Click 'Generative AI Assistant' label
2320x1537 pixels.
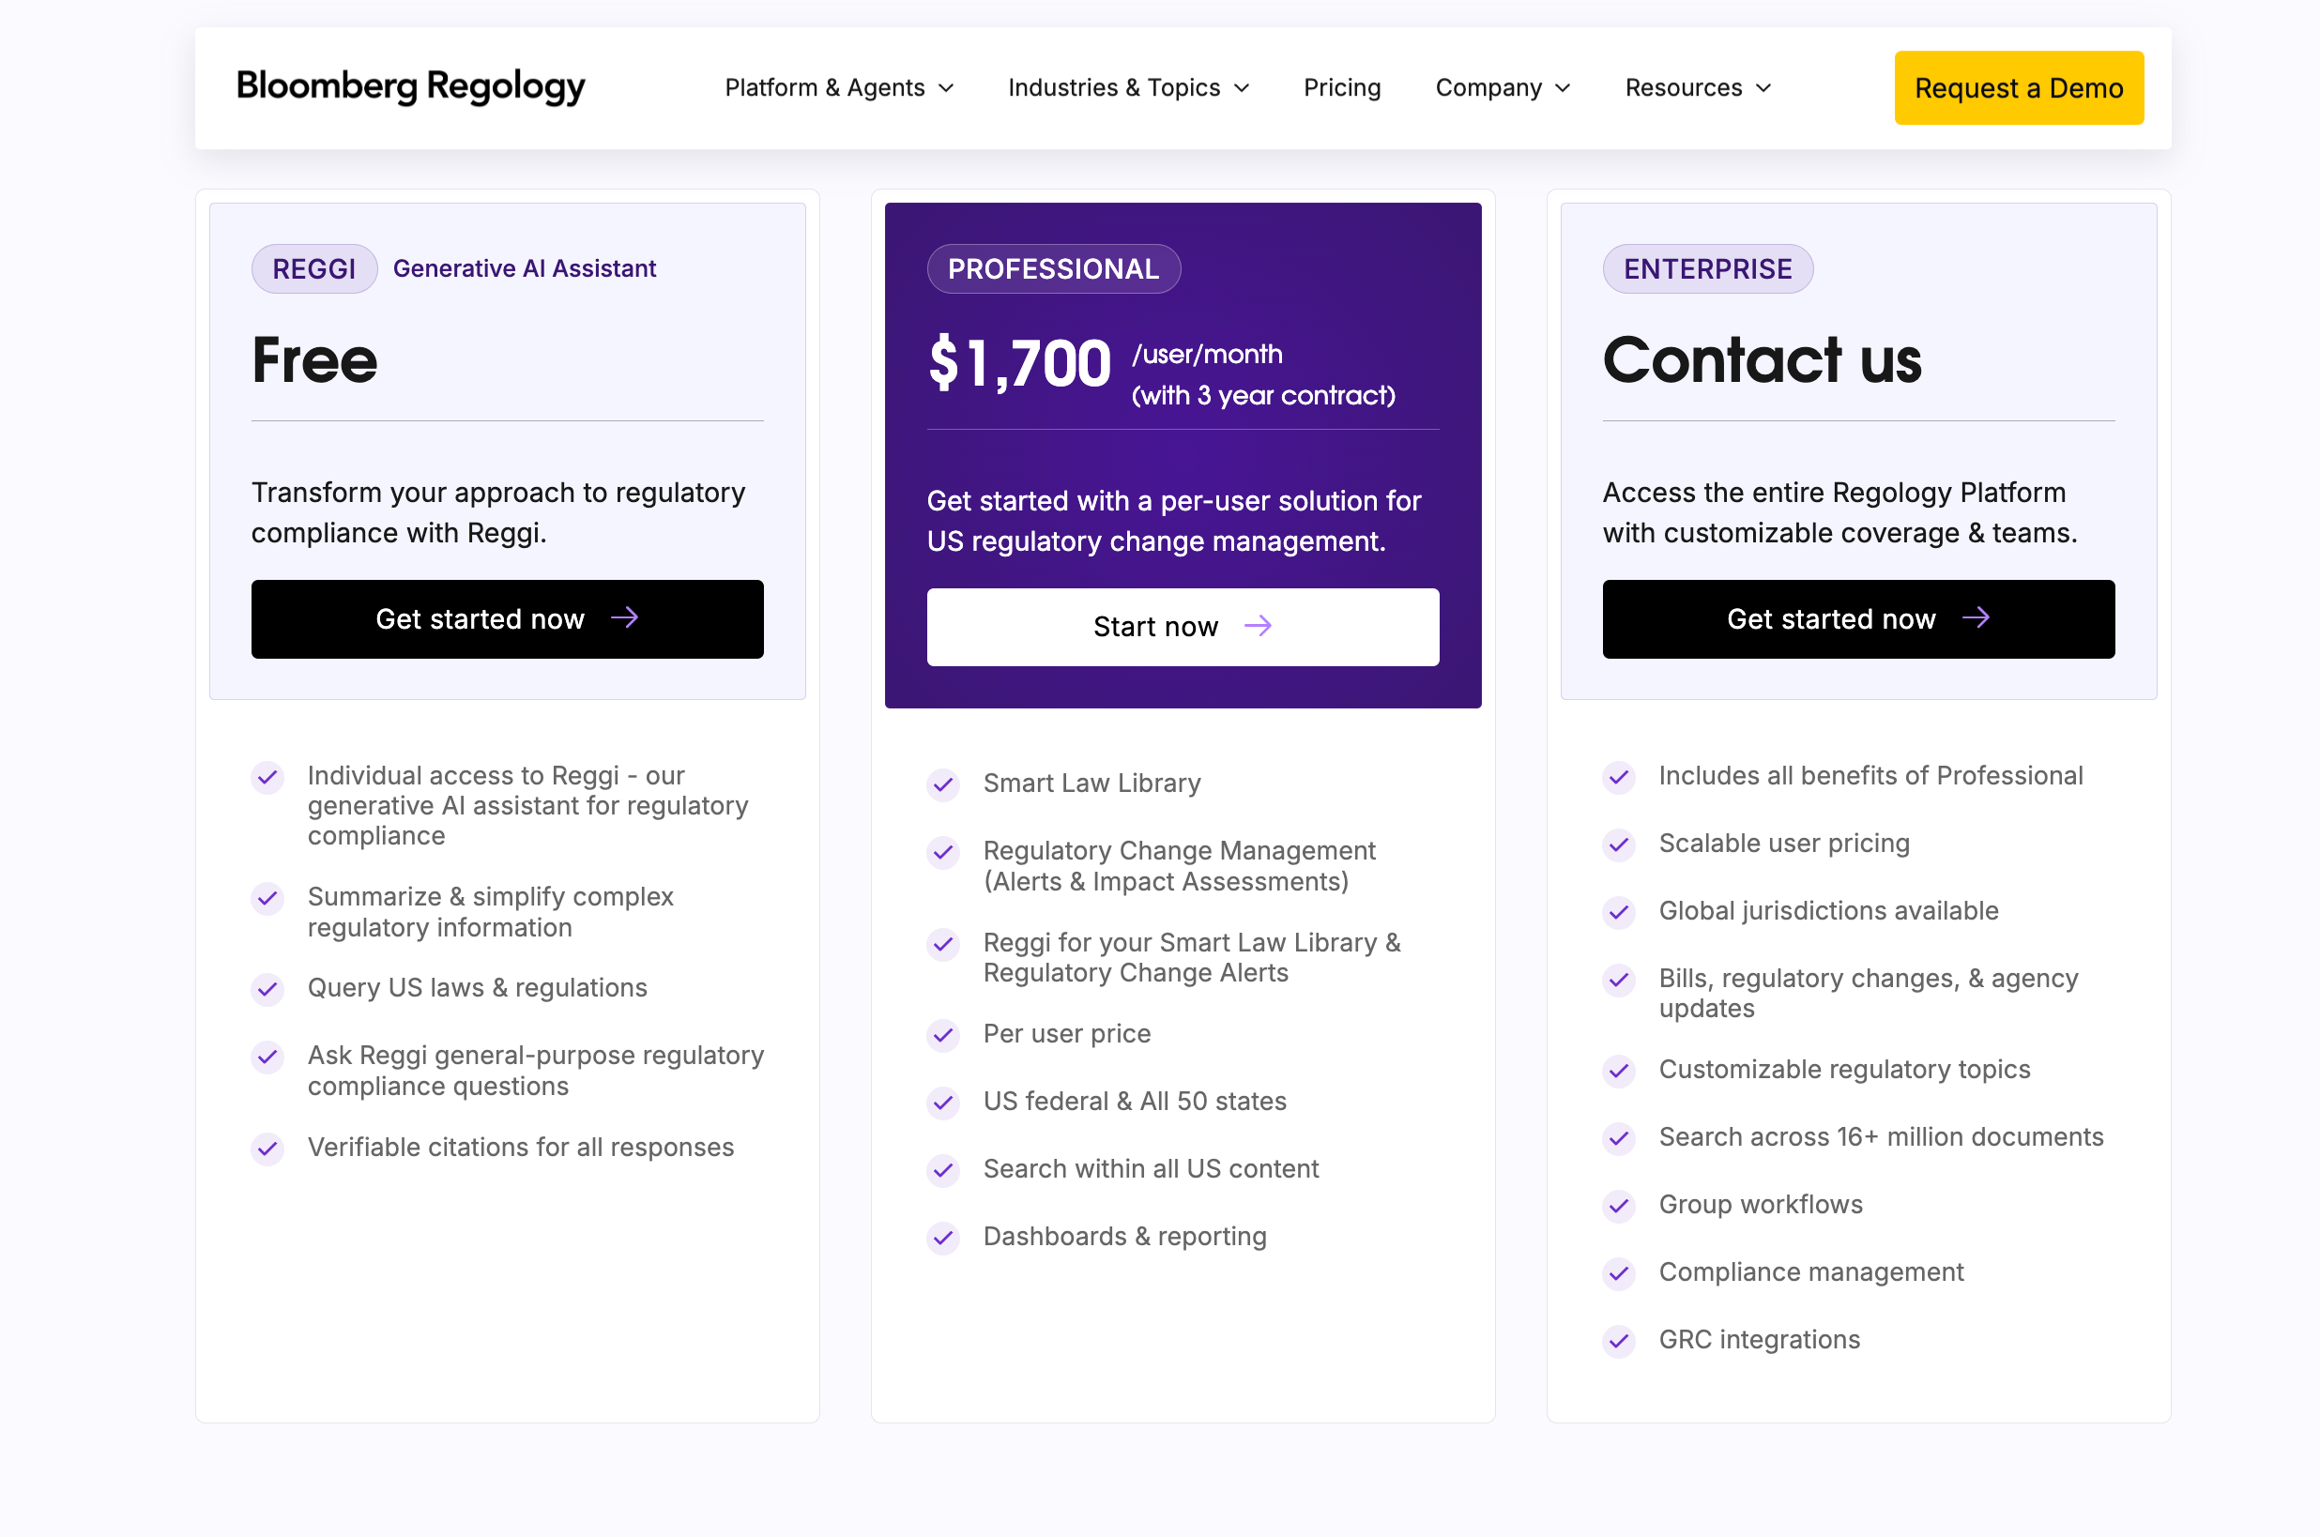click(525, 268)
